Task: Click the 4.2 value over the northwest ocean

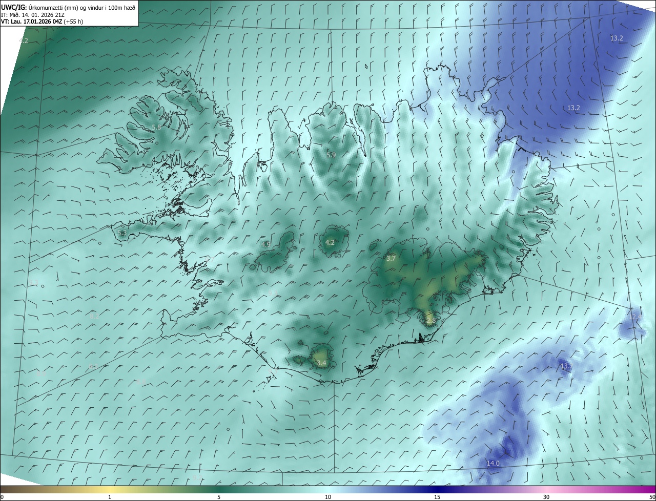Action: (x=24, y=40)
